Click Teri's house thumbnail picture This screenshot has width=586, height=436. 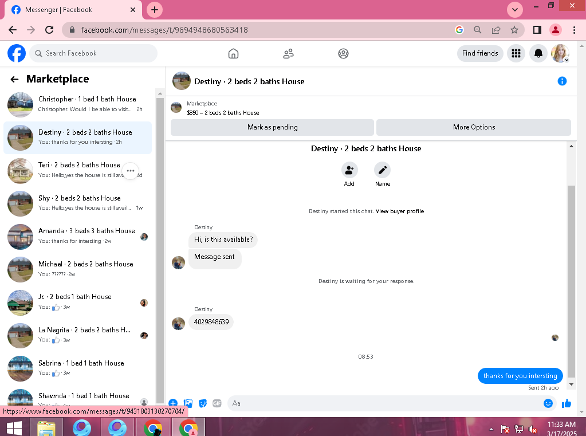[20, 171]
